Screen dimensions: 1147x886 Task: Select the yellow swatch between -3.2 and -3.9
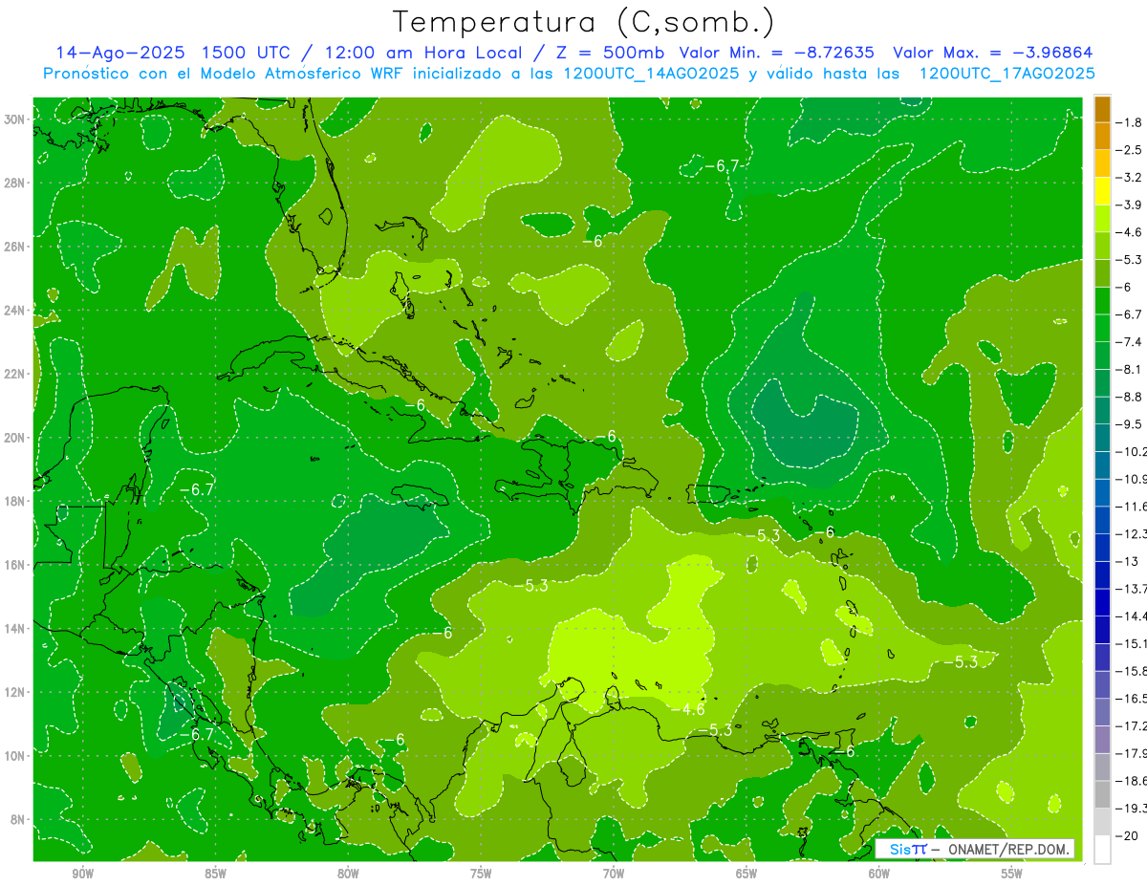(1102, 191)
